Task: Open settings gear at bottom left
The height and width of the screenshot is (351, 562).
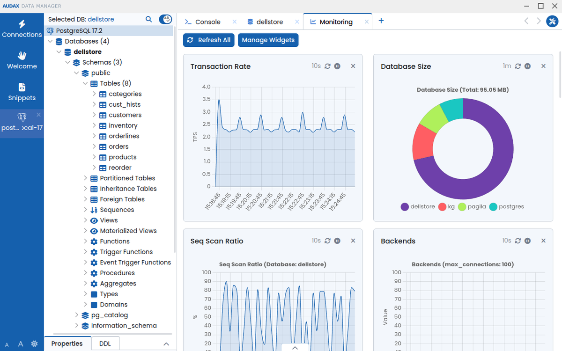Action: point(34,344)
